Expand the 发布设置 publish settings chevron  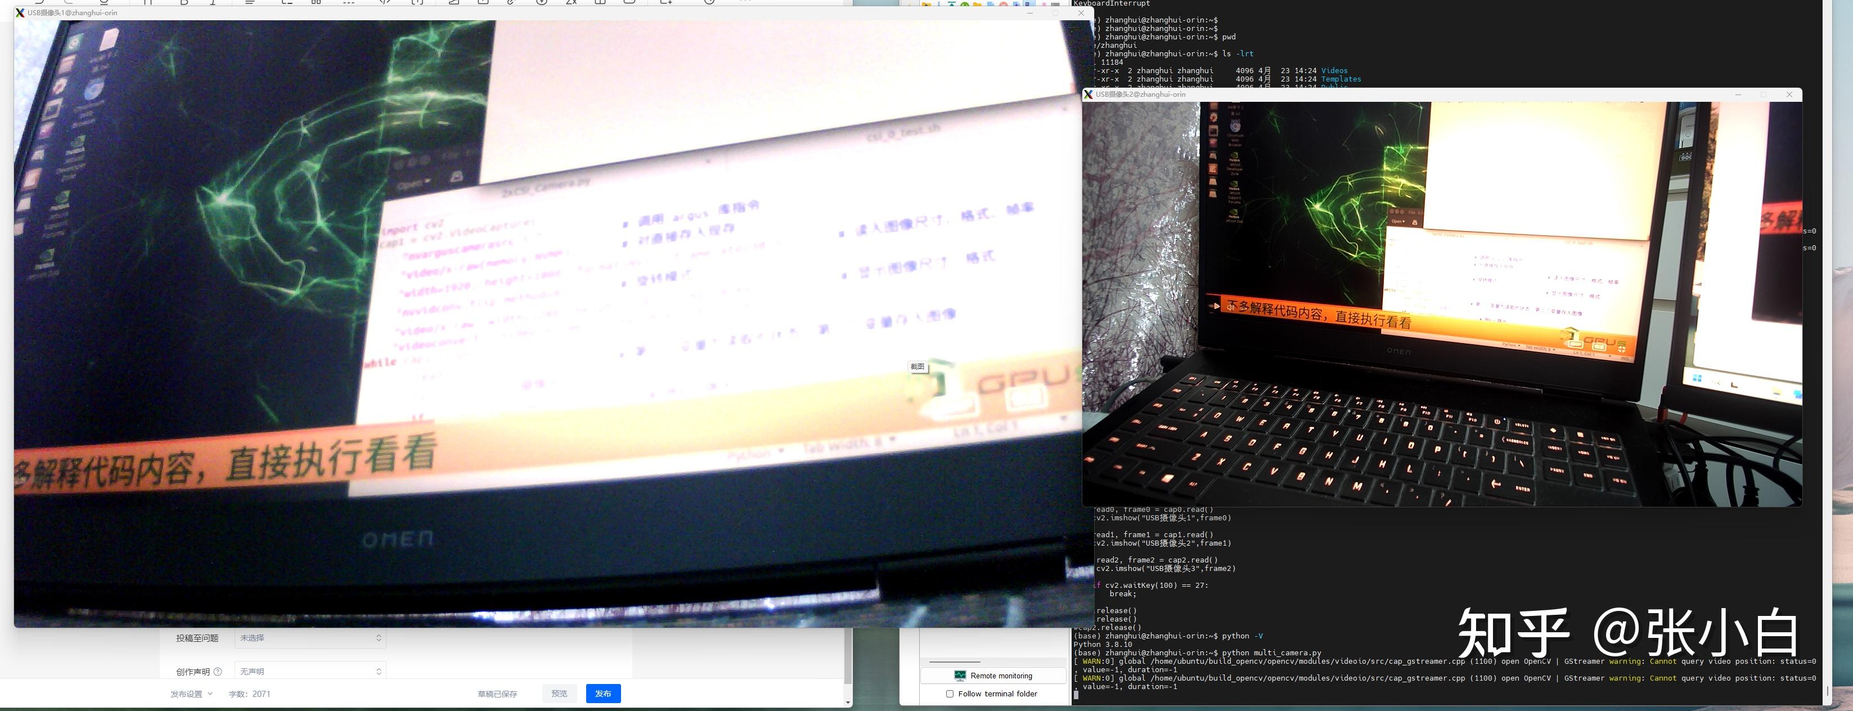(x=210, y=694)
